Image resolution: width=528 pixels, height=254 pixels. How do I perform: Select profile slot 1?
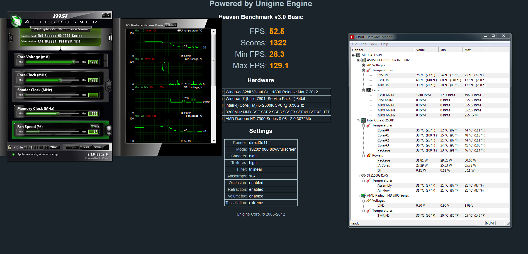(26, 147)
